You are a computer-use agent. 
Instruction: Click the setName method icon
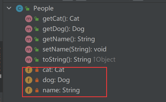(29, 49)
